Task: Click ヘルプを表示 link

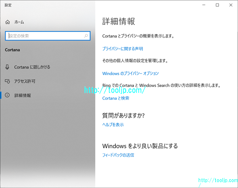Action: 113,125
